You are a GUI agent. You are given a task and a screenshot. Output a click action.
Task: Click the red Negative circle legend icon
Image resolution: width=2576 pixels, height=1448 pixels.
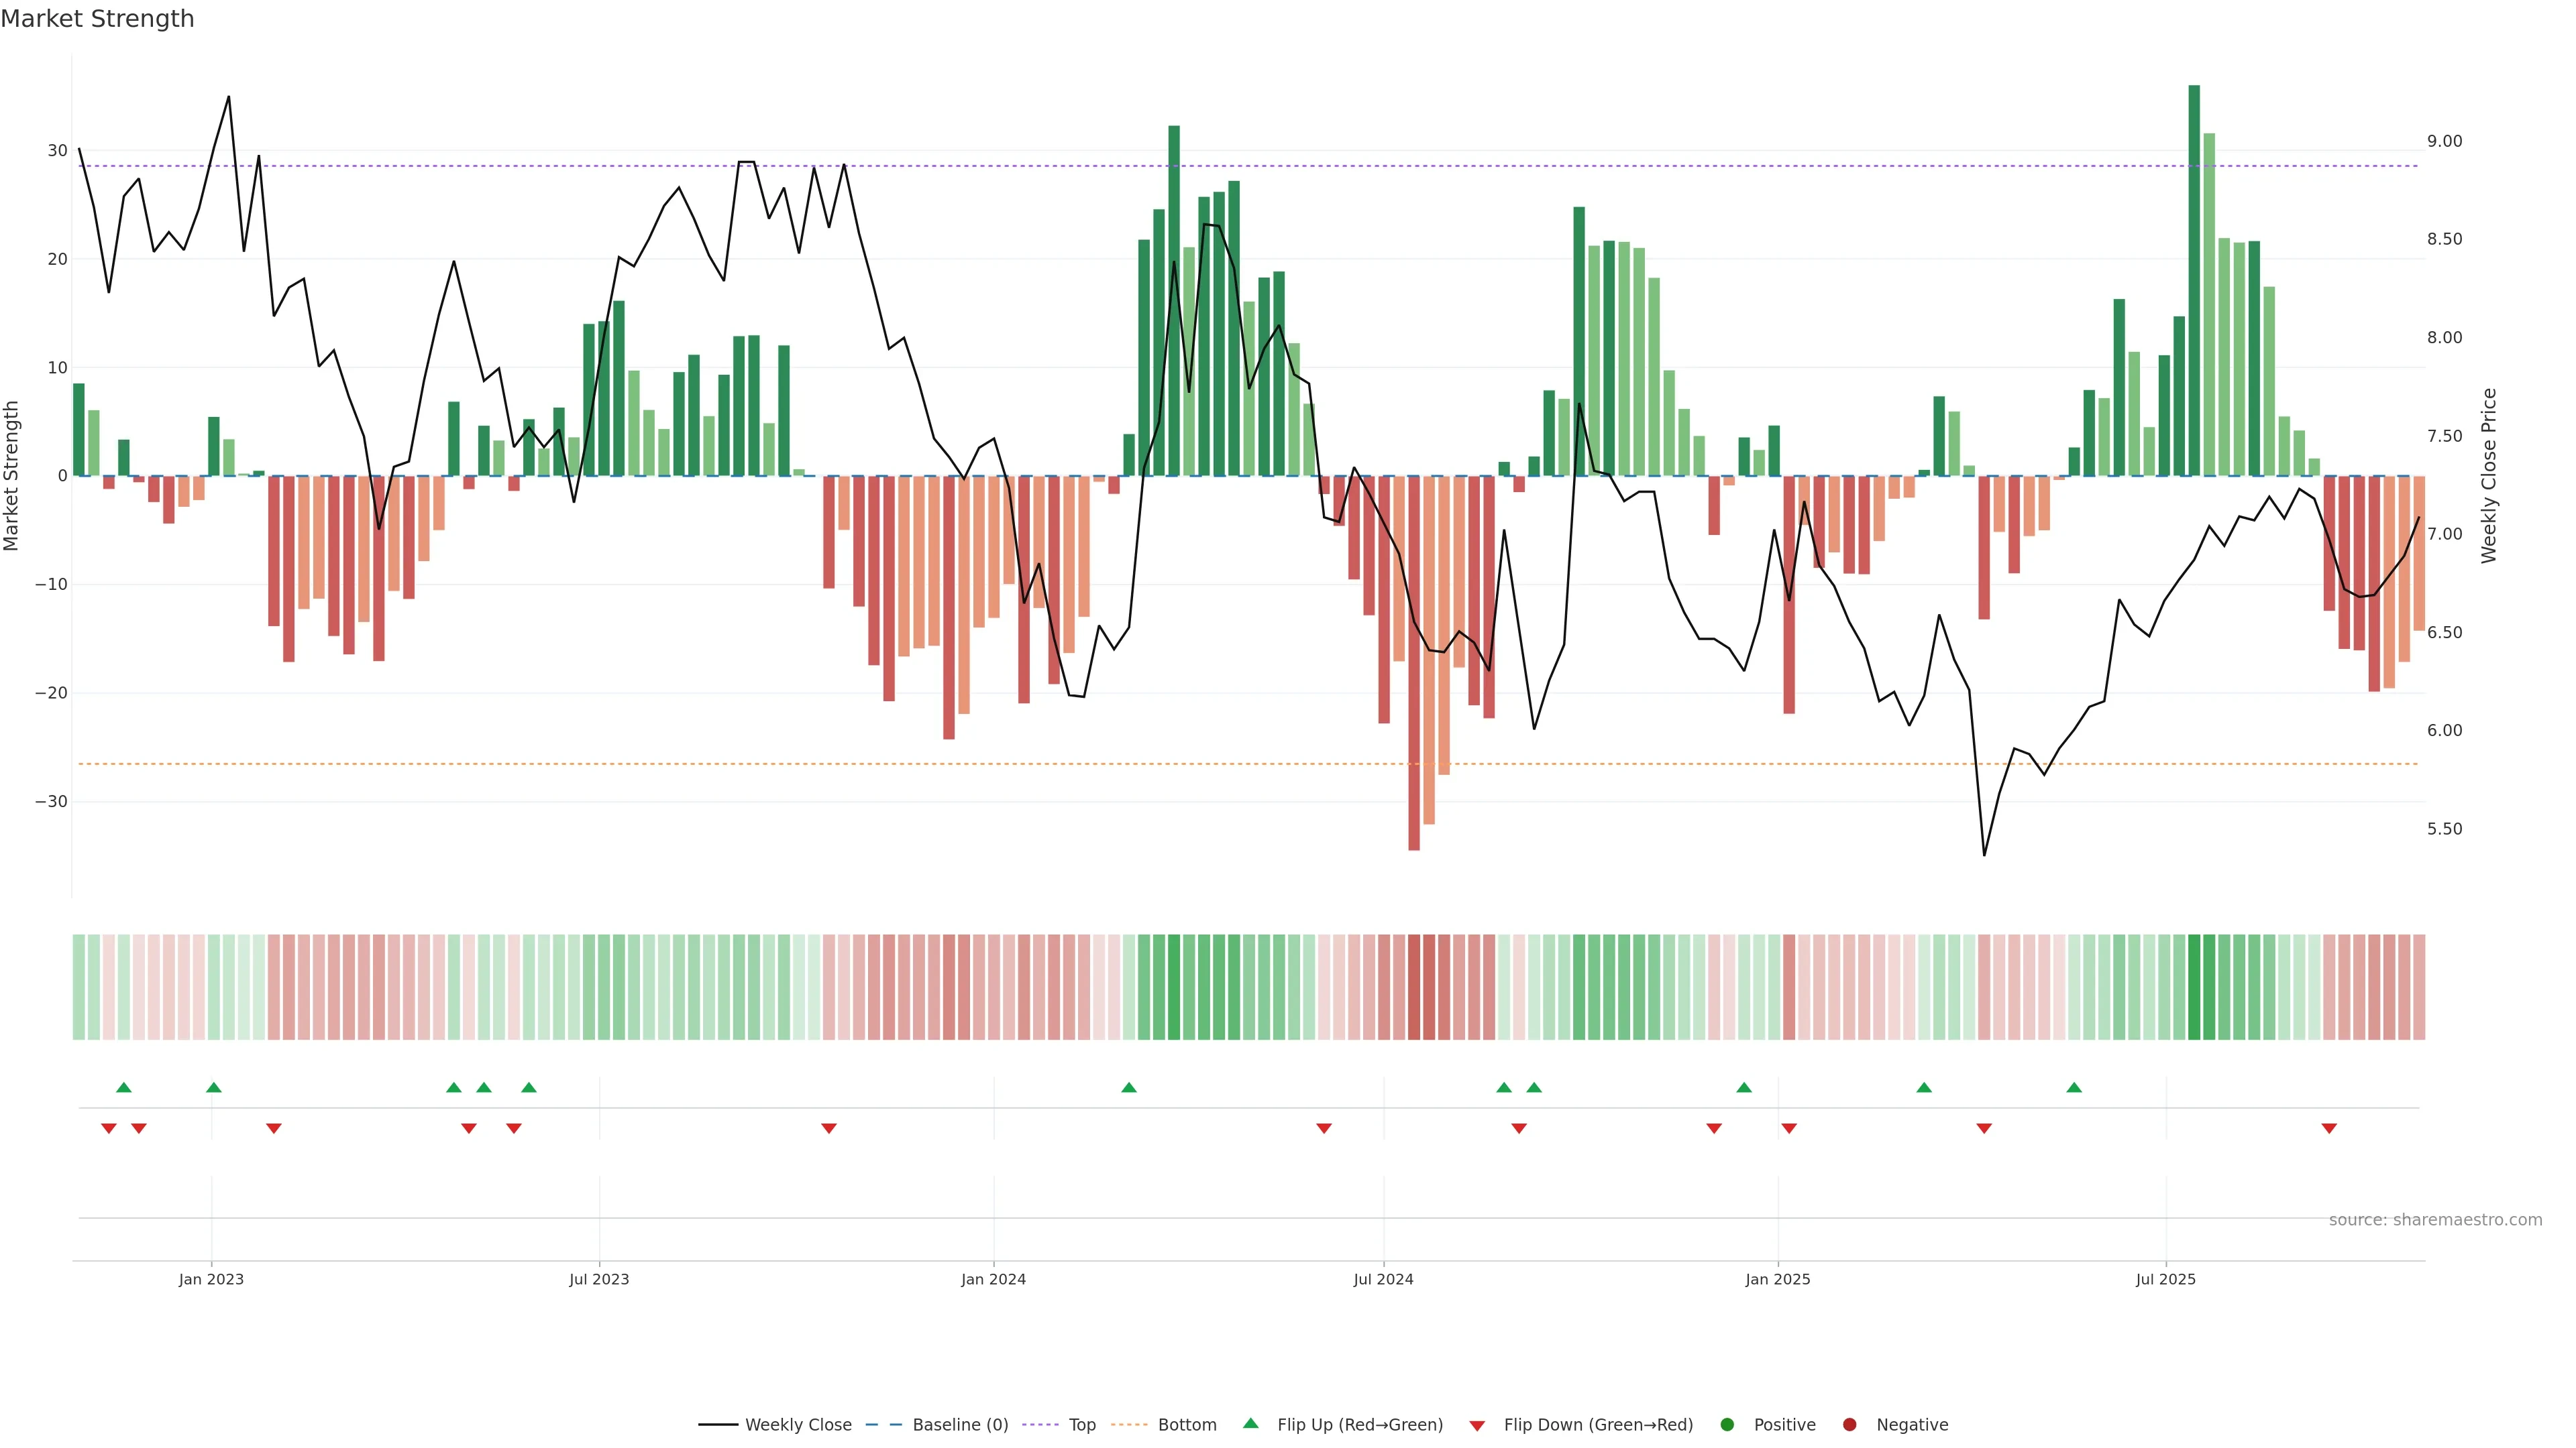pyautogui.click(x=1849, y=1425)
